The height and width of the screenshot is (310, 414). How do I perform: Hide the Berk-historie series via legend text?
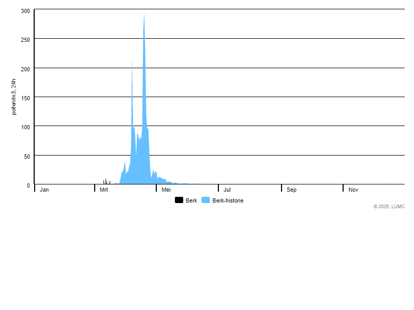click(x=228, y=200)
